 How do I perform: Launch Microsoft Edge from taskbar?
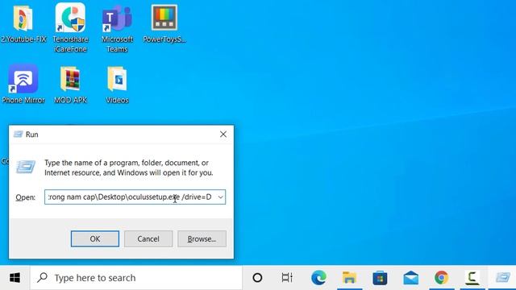point(318,278)
